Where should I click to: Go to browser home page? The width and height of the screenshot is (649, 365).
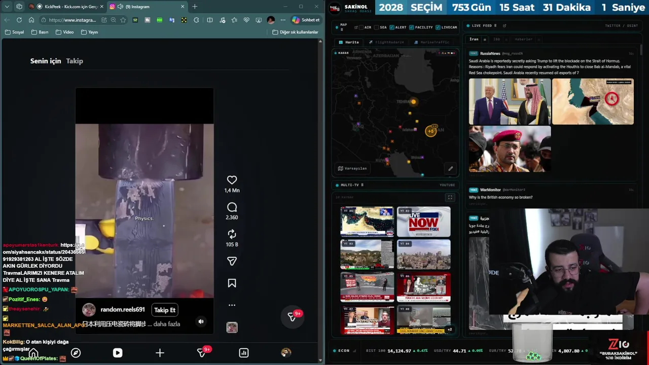point(31,20)
